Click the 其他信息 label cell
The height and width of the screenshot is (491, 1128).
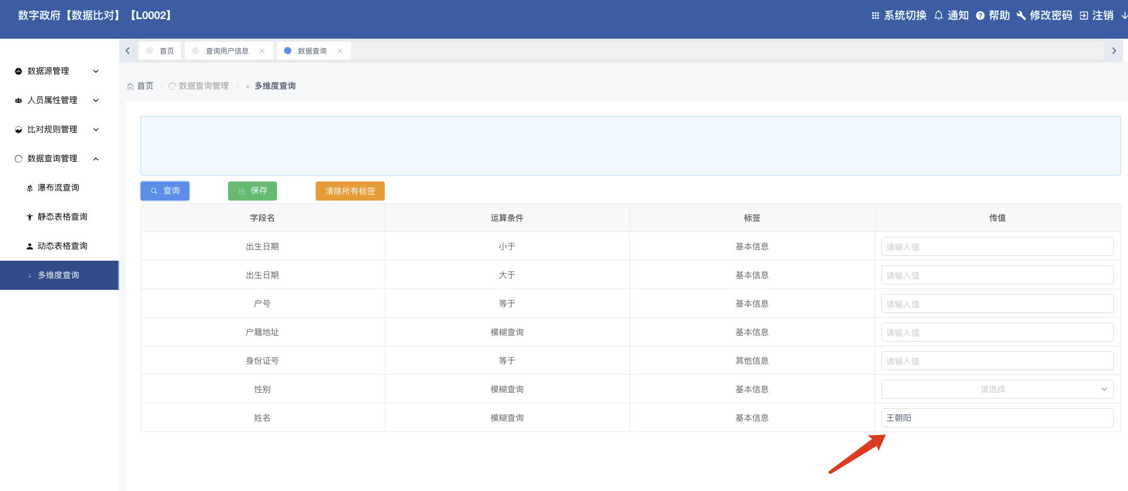(752, 361)
